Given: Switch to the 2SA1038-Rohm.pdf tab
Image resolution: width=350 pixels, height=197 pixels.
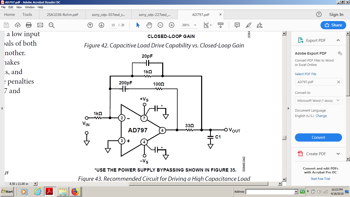Looking at the screenshot, I should (x=62, y=15).
